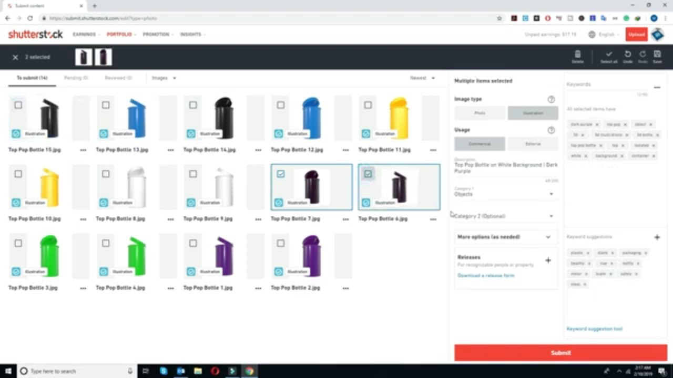Switch to the Reviewed tab
The image size is (673, 378).
[118, 78]
